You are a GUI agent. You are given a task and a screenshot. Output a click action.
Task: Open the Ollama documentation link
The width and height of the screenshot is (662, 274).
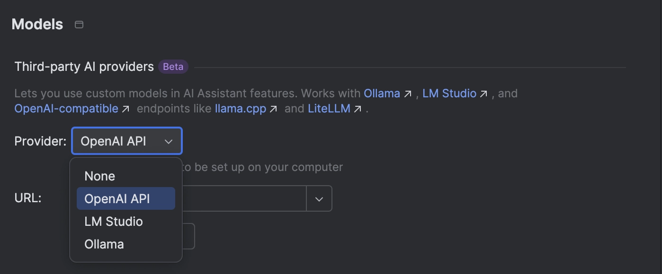coord(382,94)
